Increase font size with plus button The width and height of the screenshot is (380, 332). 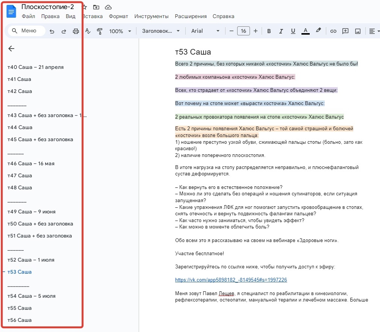pyautogui.click(x=256, y=31)
